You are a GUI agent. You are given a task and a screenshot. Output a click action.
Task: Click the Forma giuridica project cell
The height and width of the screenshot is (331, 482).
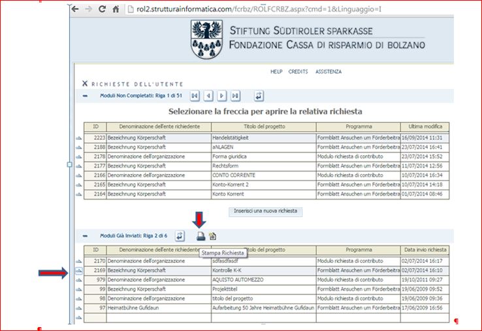point(264,156)
